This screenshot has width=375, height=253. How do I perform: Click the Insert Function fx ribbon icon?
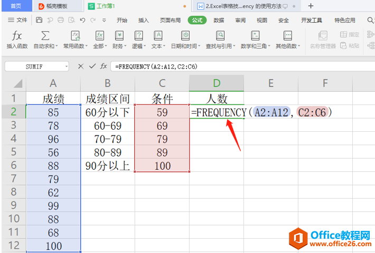point(17,36)
